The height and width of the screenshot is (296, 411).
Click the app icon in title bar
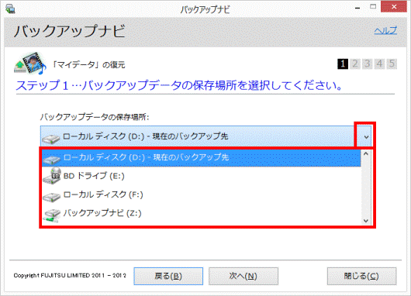pos(10,9)
